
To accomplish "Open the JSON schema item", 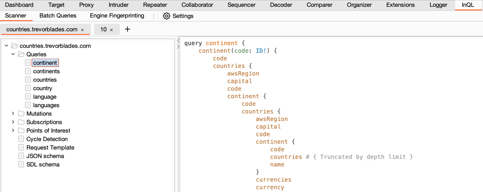I will tap(45, 156).
